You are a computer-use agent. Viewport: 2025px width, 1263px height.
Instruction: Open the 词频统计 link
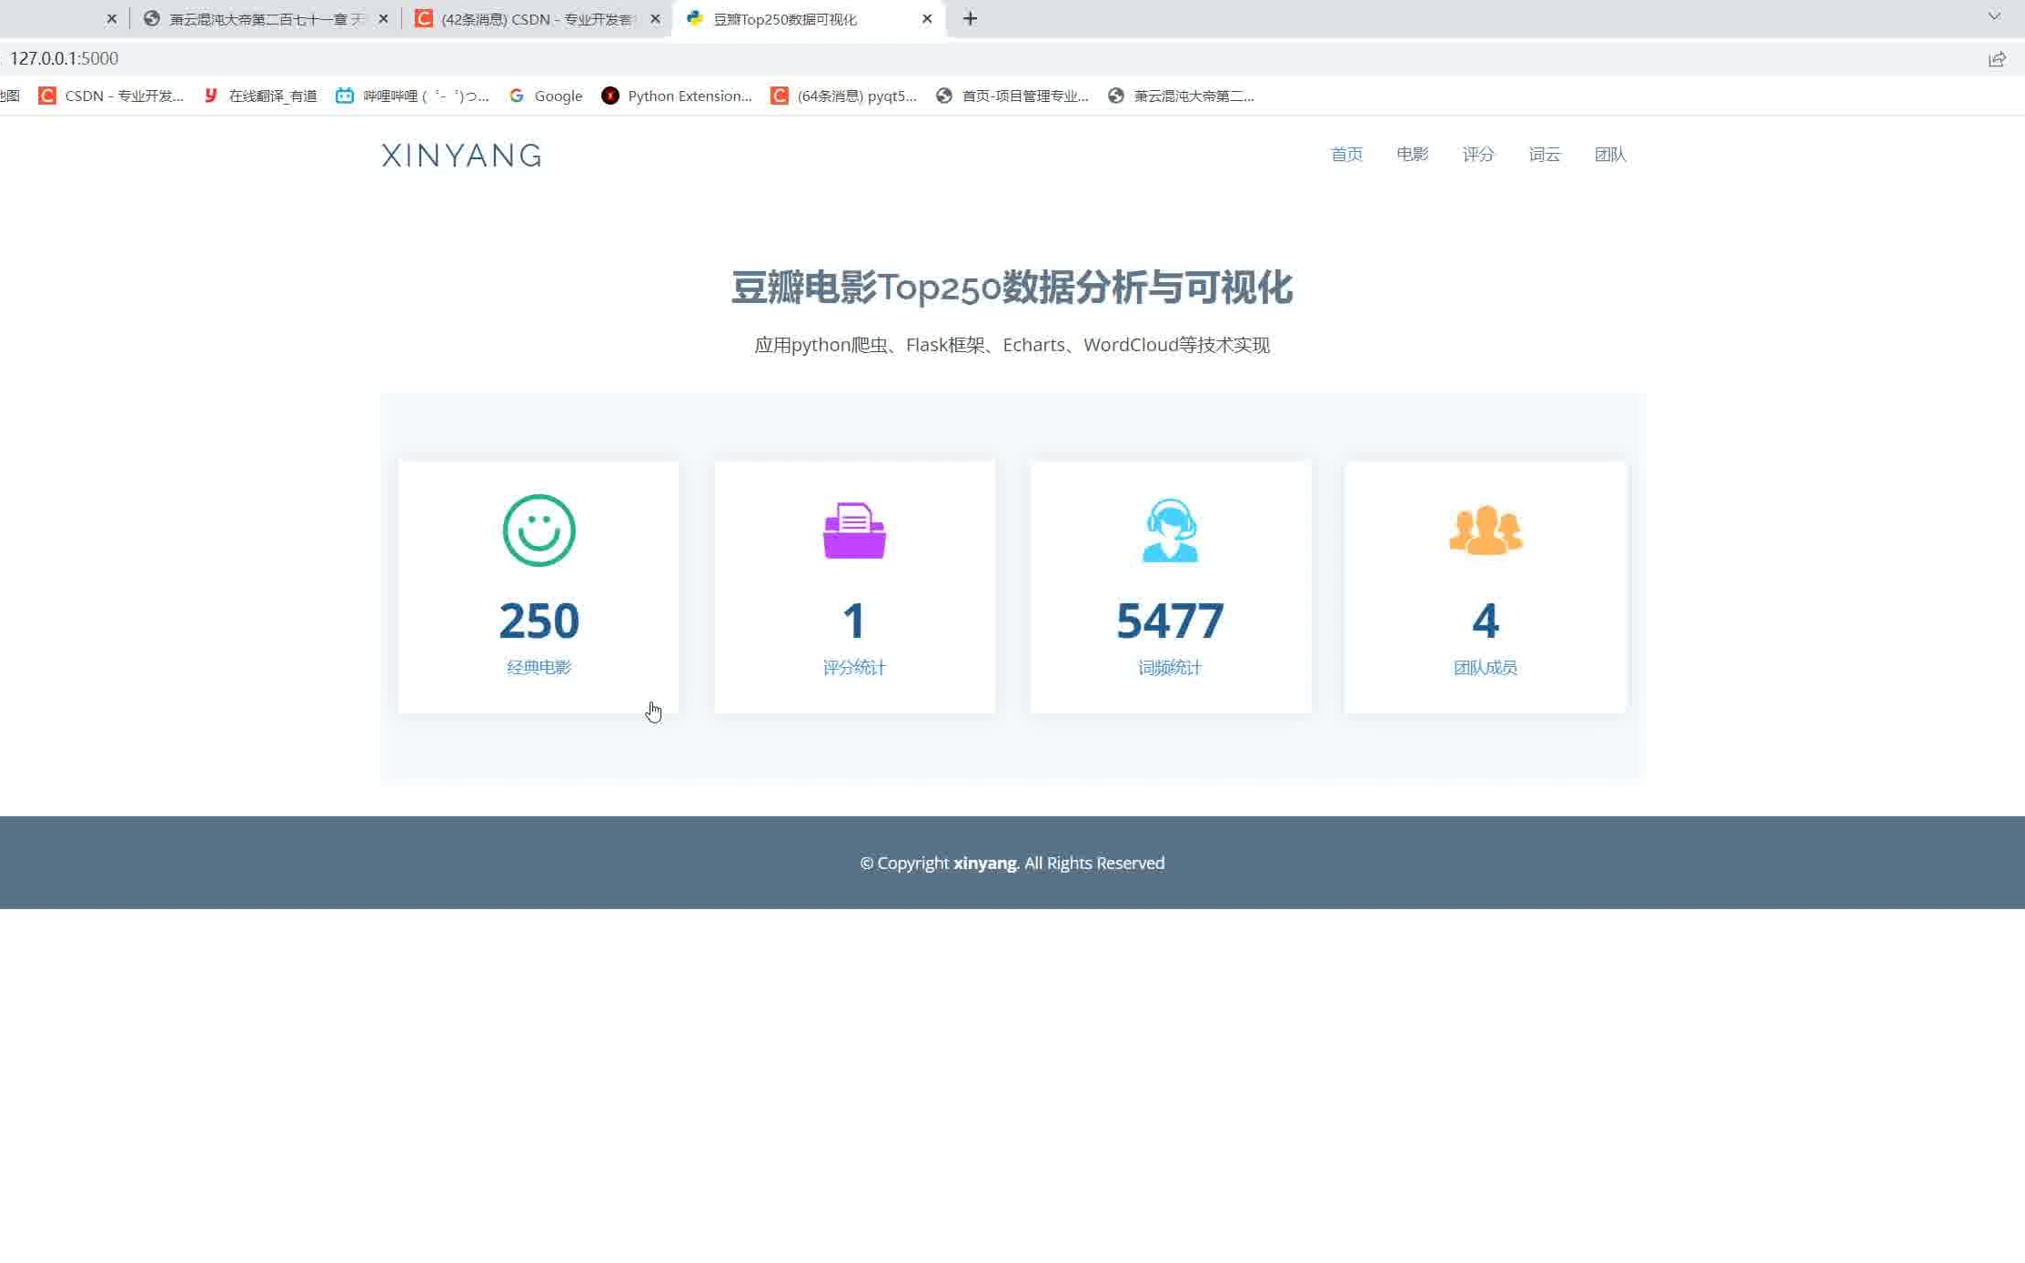click(x=1170, y=667)
